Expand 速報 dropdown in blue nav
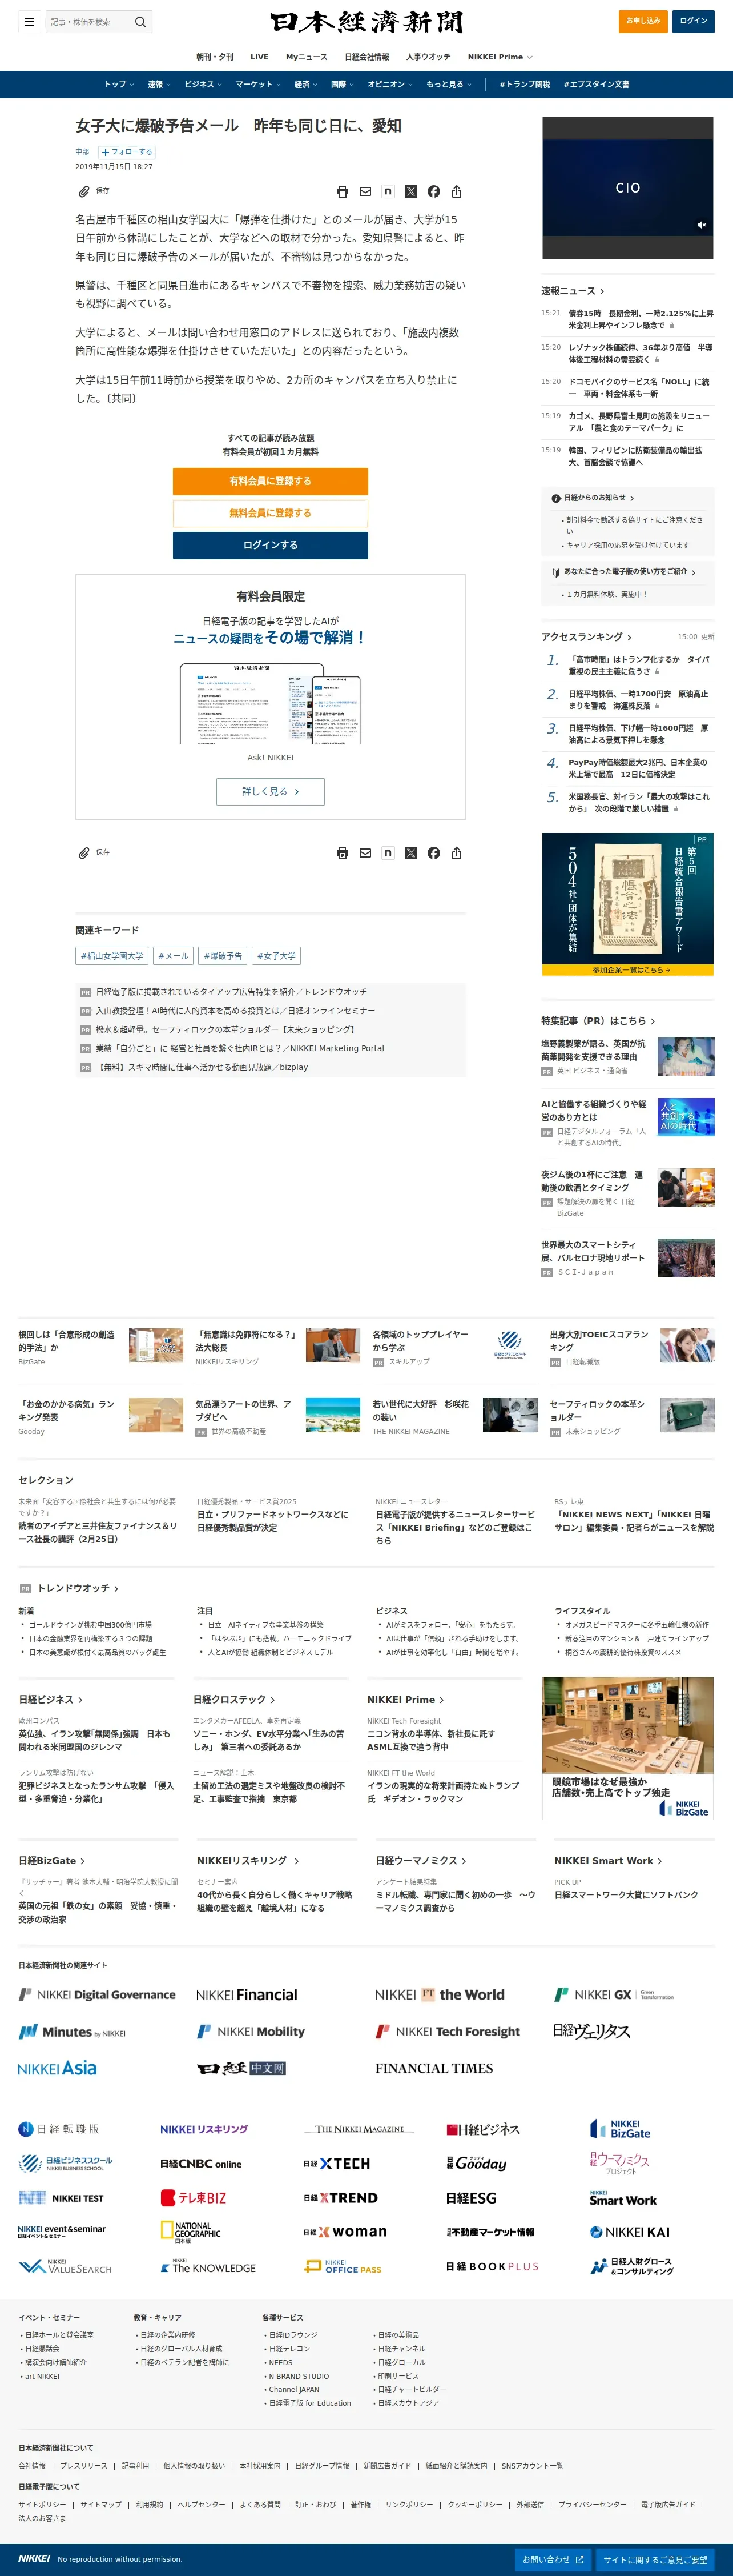Screen dimensions: 733x2576 pyautogui.click(x=159, y=84)
